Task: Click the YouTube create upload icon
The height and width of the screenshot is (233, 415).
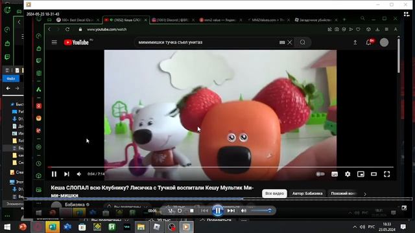Action: coord(355,42)
